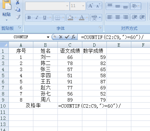Open the font size dropdown
The width and height of the screenshot is (150, 131).
pyautogui.click(x=83, y=6)
